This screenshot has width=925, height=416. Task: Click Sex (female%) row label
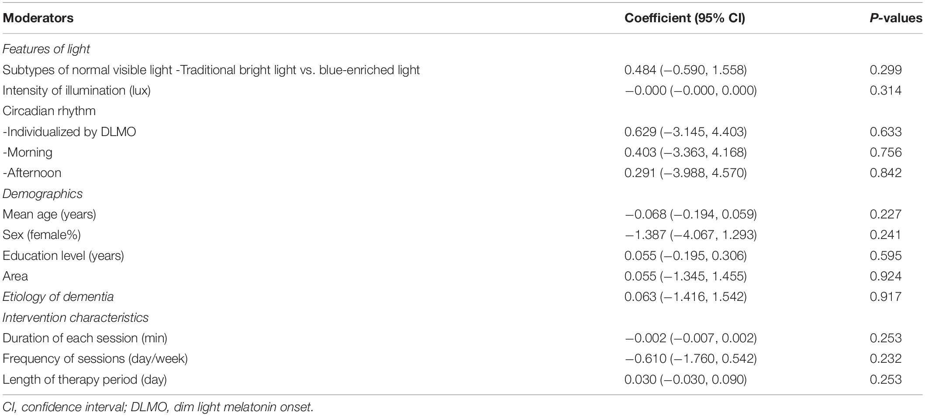(41, 235)
